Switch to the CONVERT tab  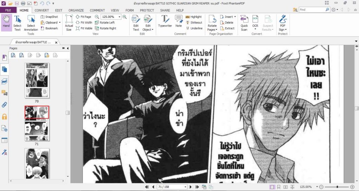(x=42, y=10)
